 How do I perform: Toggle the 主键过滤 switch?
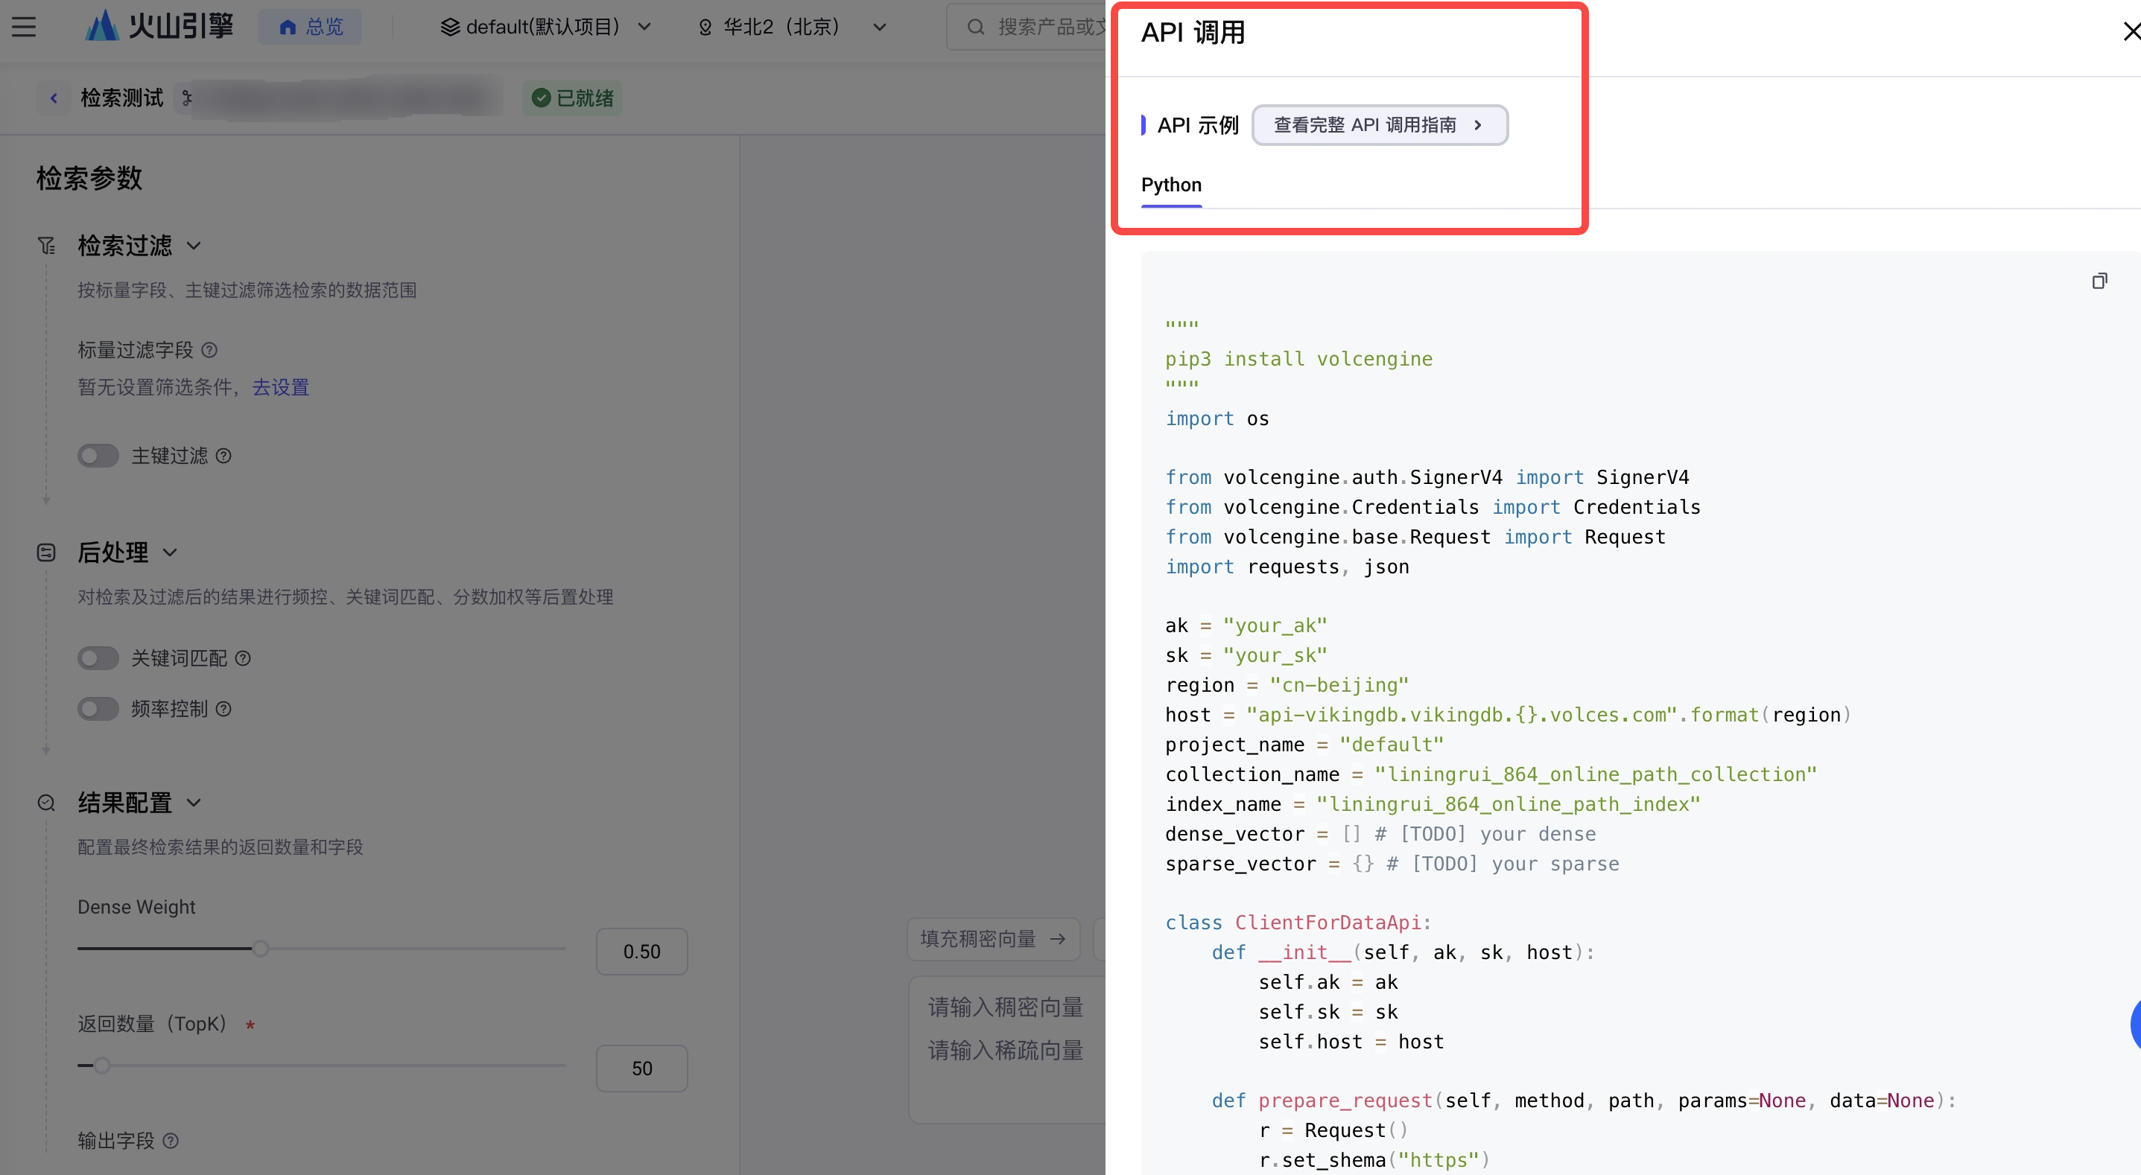click(98, 456)
